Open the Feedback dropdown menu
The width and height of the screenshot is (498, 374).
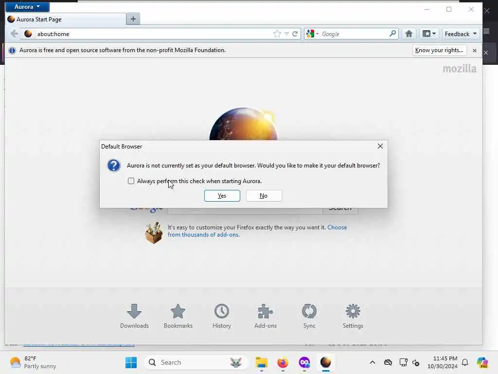pyautogui.click(x=460, y=34)
